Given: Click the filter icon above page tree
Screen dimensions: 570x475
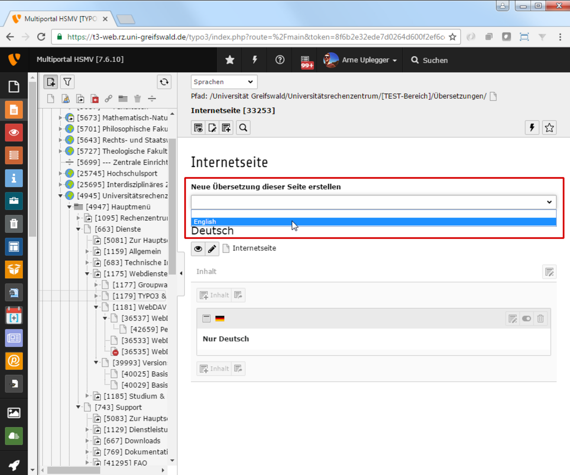Looking at the screenshot, I should pos(67,82).
